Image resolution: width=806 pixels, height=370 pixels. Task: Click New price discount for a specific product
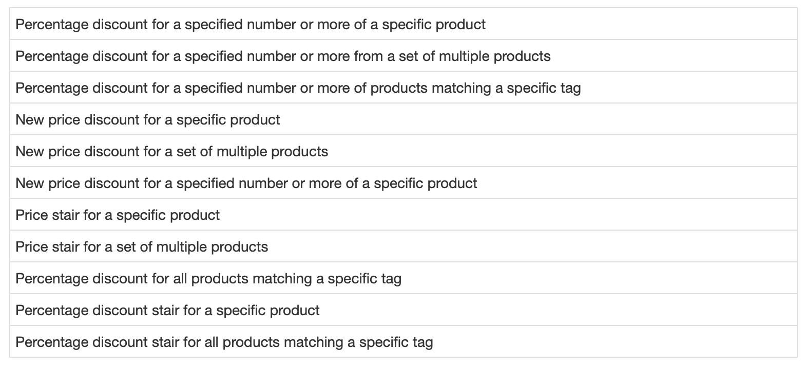click(x=148, y=120)
